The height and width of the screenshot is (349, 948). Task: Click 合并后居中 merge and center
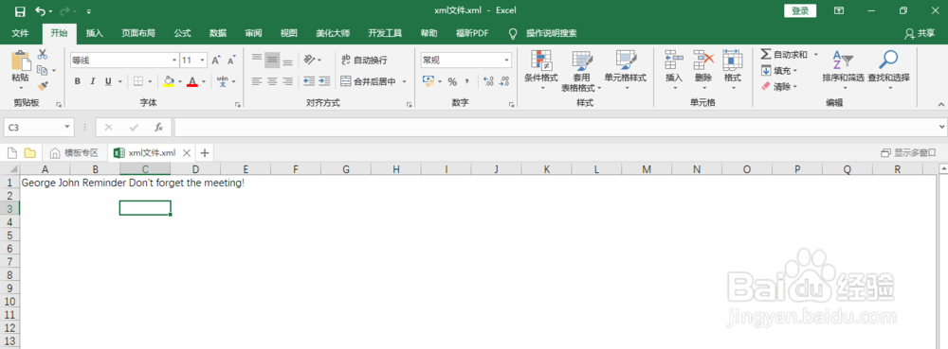(x=368, y=80)
